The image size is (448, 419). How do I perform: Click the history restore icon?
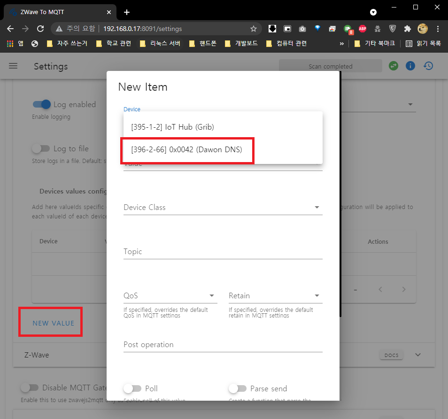428,66
